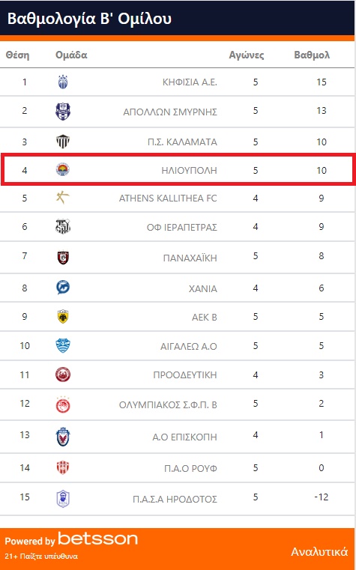The image size is (356, 570).
Task: Click the Ομάδα column header
Action: coord(71,55)
